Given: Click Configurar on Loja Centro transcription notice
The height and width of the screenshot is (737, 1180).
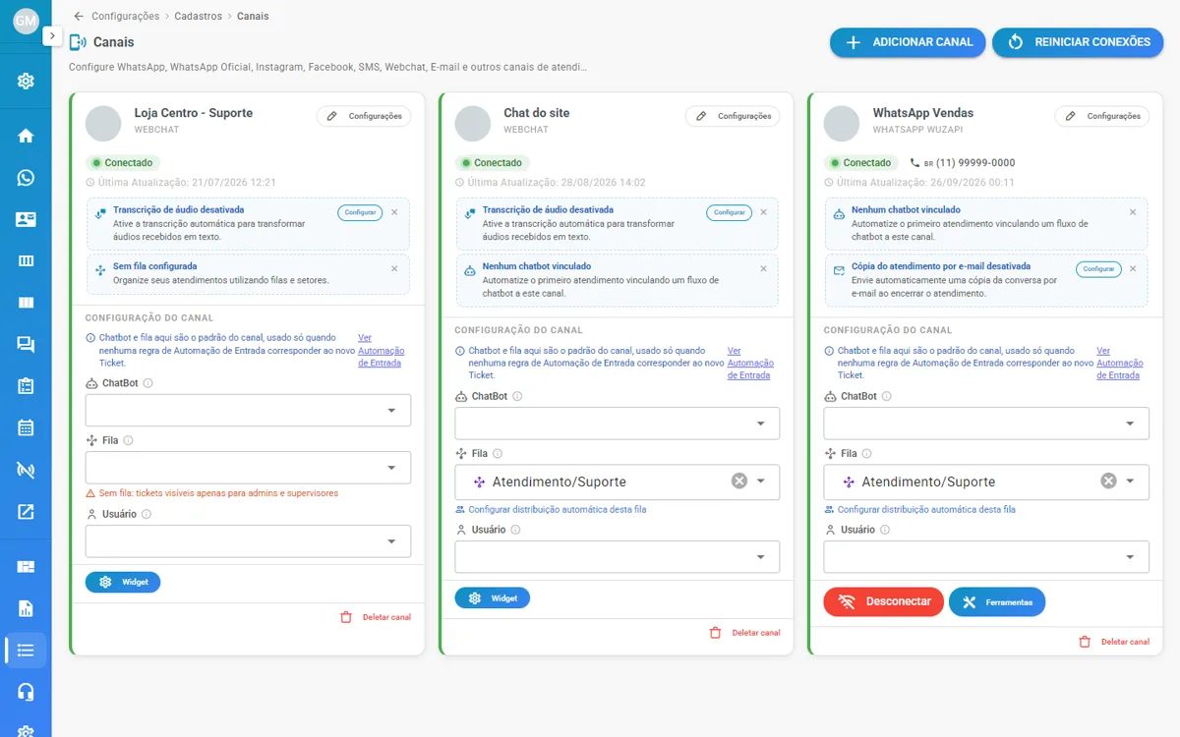Looking at the screenshot, I should (x=360, y=212).
